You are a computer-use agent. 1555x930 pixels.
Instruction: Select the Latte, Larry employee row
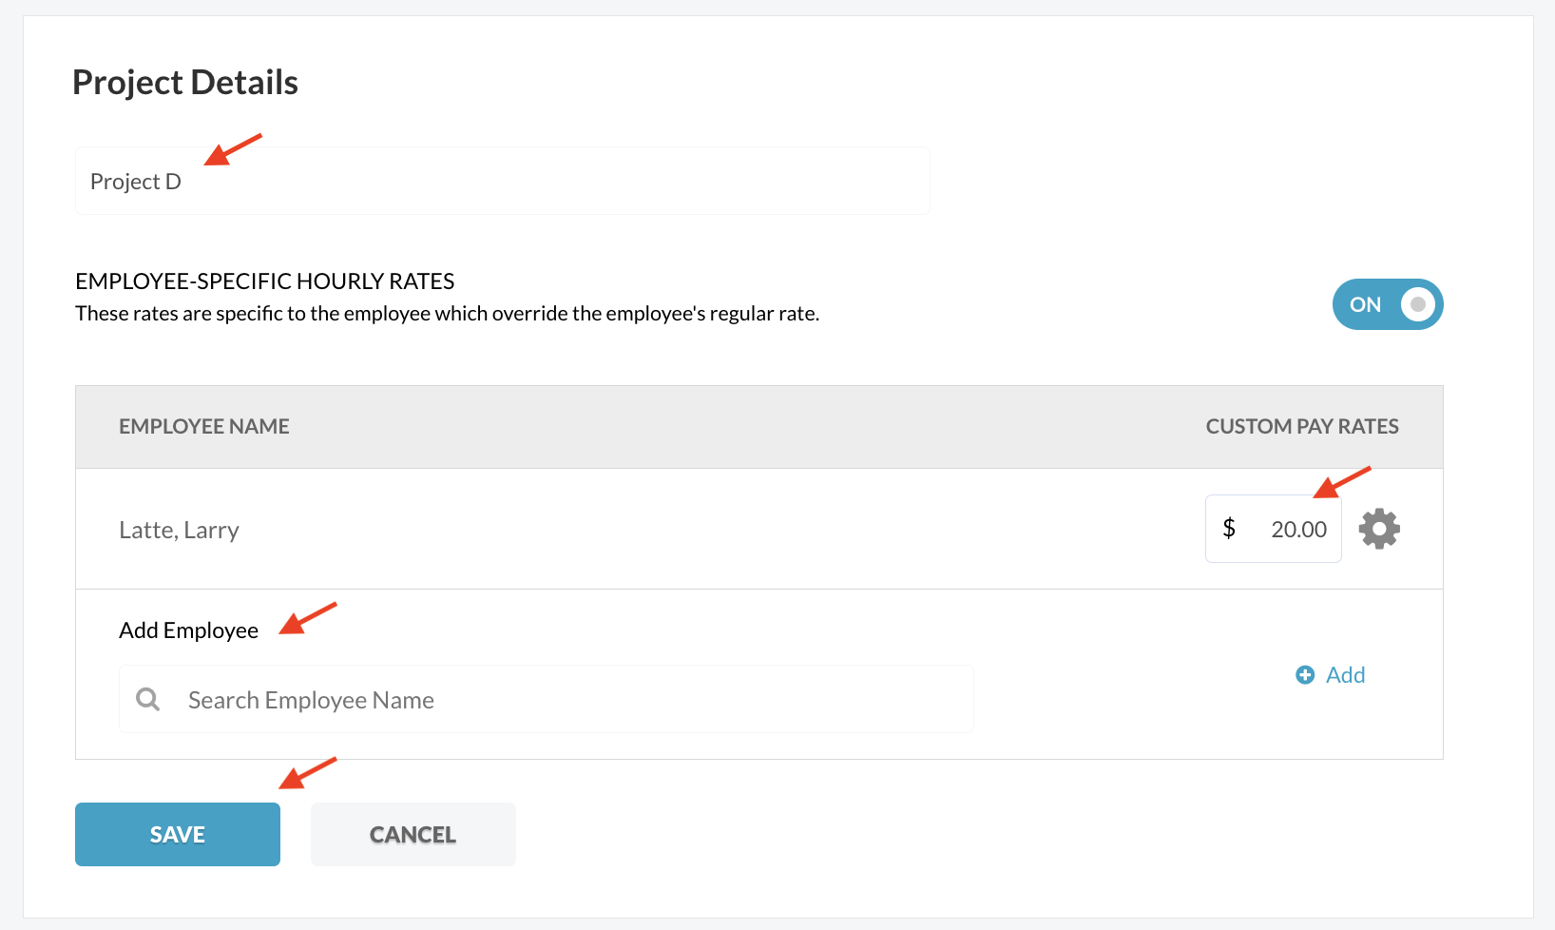coord(758,529)
